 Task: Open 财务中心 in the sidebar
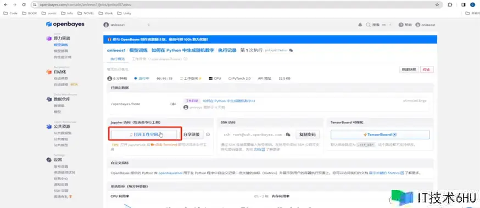coord(61,178)
